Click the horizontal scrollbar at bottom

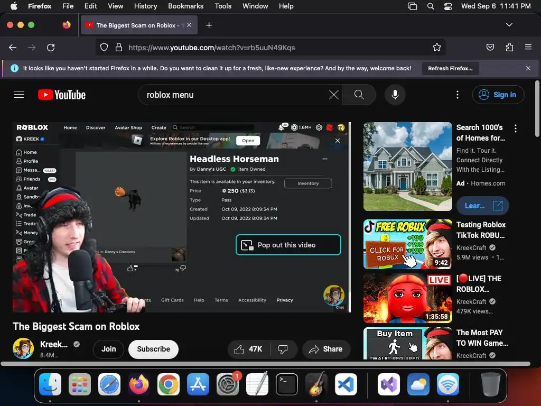[265, 363]
